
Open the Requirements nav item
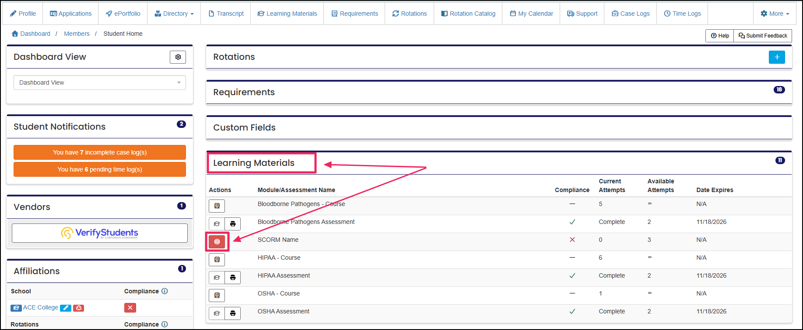(x=354, y=14)
